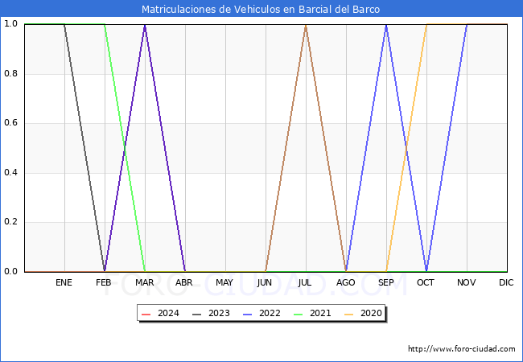Select the '2021' legend label
523x362 pixels.
coord(320,314)
